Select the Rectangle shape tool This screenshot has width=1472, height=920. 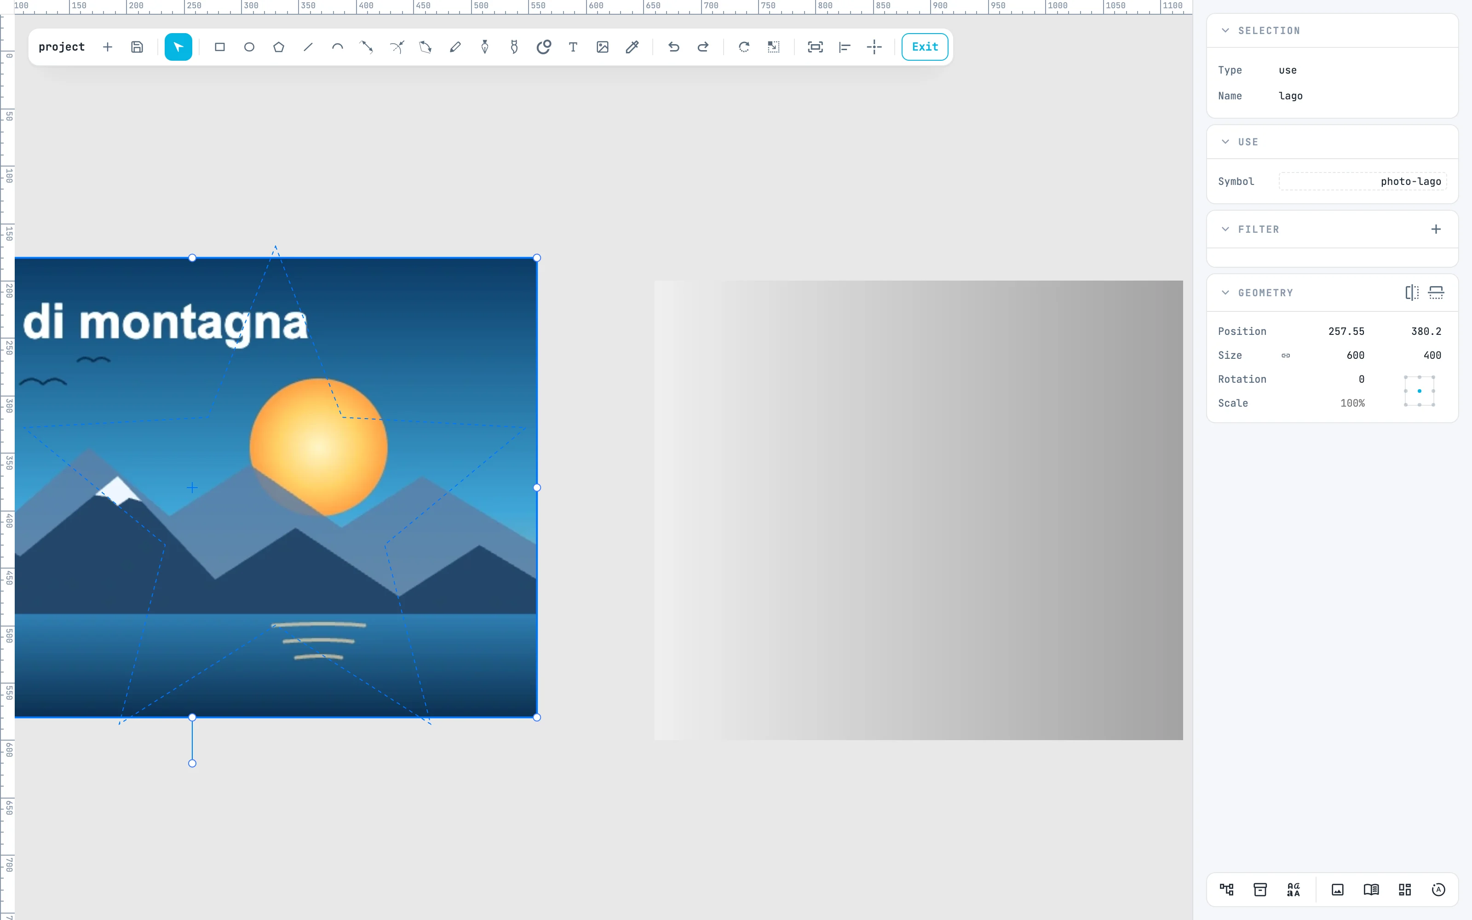[219, 47]
